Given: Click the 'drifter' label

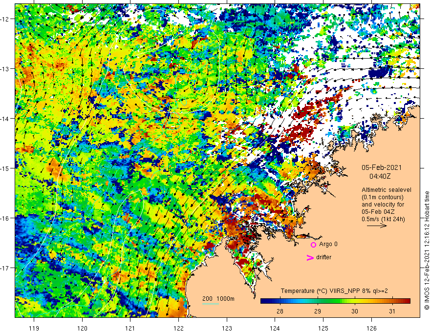Looking at the screenshot, I should 323,257.
